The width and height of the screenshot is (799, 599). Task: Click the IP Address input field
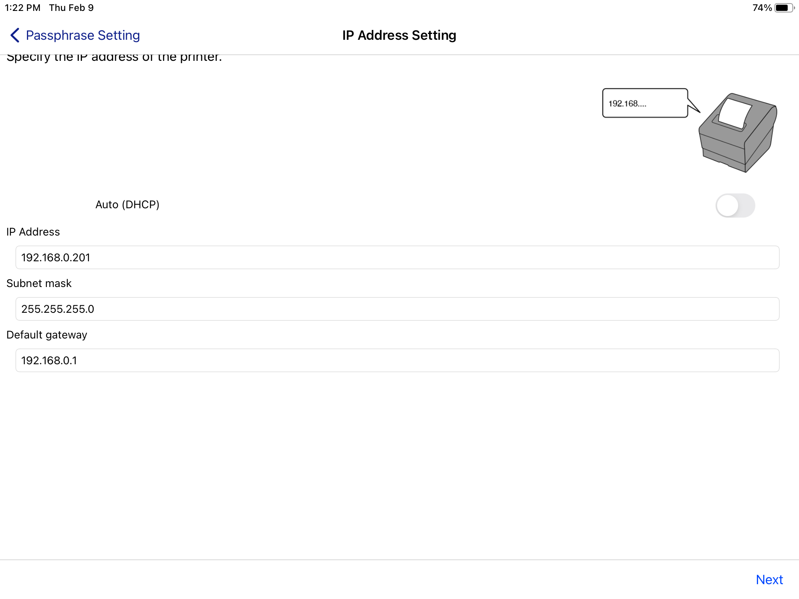(397, 257)
